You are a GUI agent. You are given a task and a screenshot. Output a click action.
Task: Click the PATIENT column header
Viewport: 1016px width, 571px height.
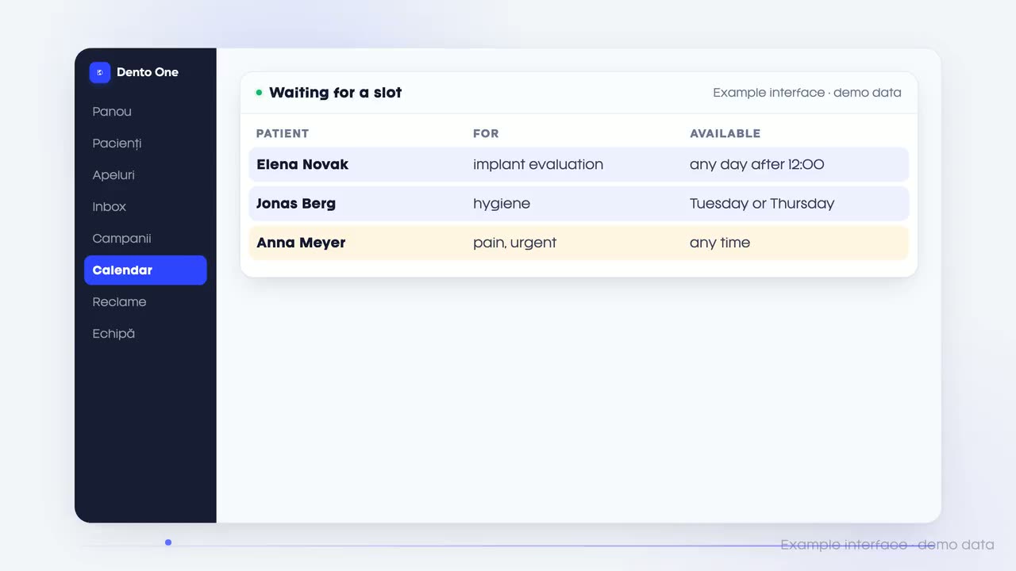click(283, 134)
